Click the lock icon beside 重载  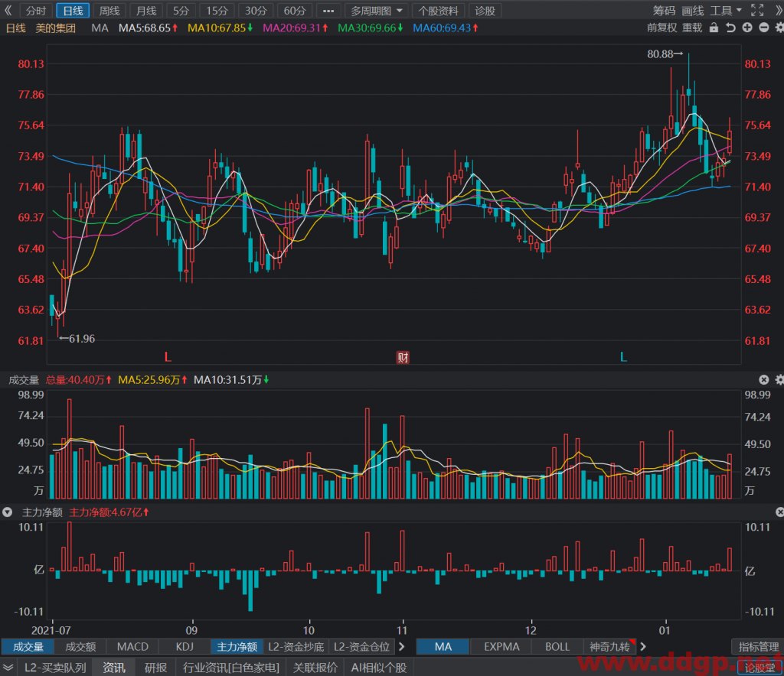[714, 28]
